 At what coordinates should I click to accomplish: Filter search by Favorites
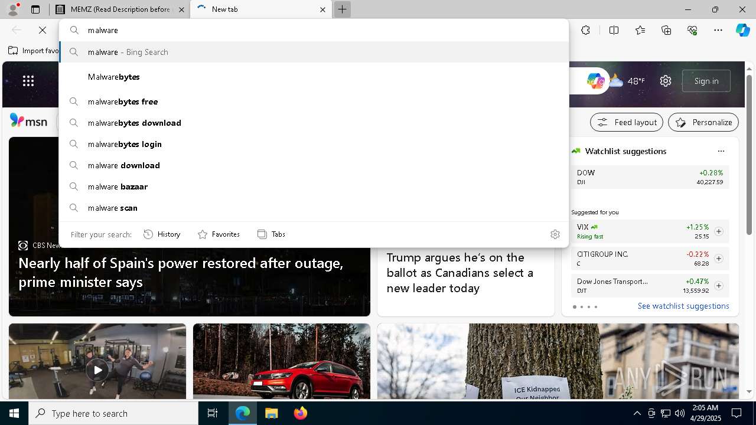coord(219,234)
